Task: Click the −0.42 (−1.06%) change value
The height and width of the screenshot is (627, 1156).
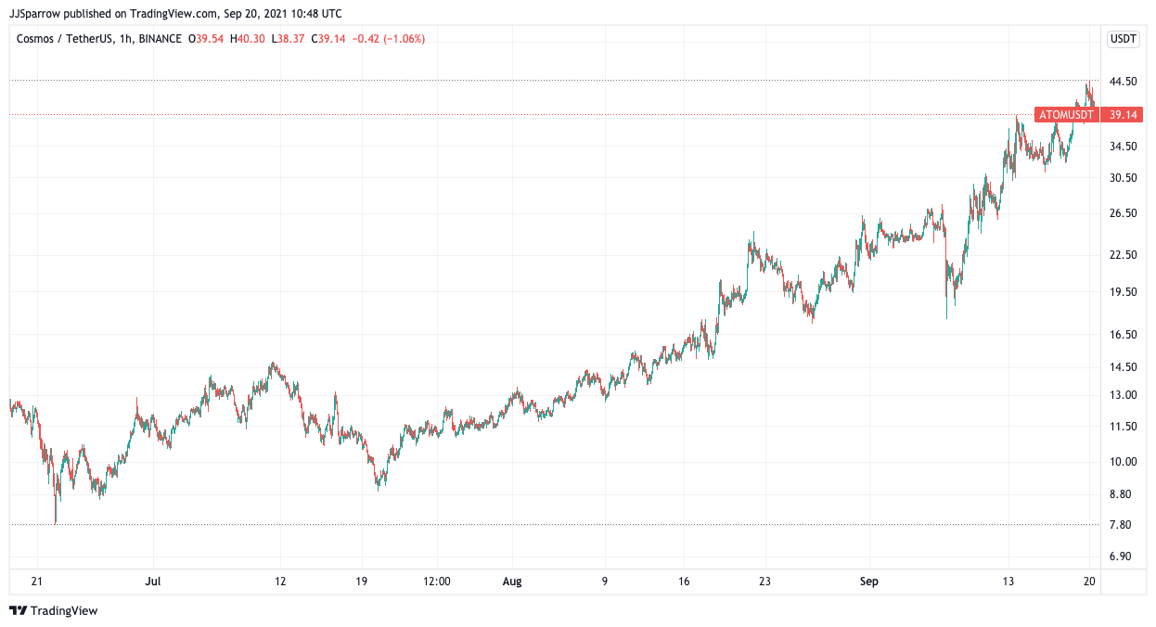Action: 388,39
